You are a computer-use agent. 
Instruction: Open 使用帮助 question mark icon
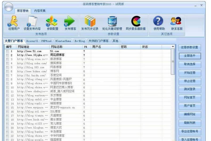pos(159,21)
